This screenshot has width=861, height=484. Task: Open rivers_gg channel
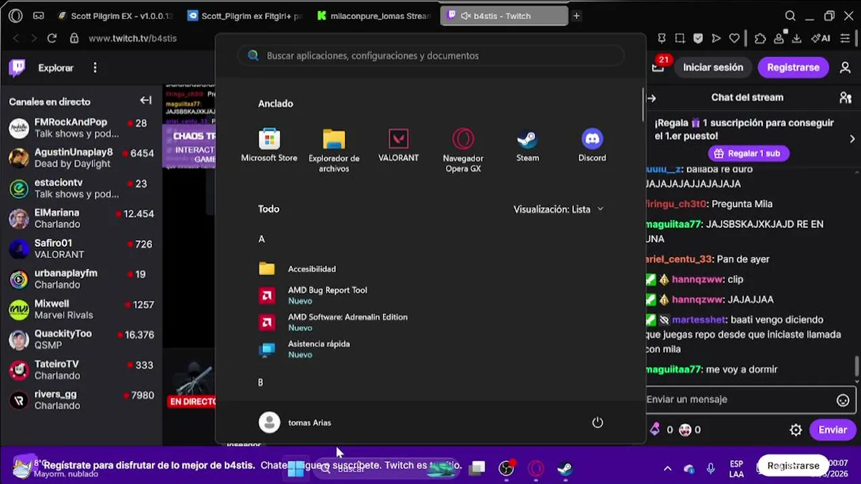pyautogui.click(x=81, y=400)
